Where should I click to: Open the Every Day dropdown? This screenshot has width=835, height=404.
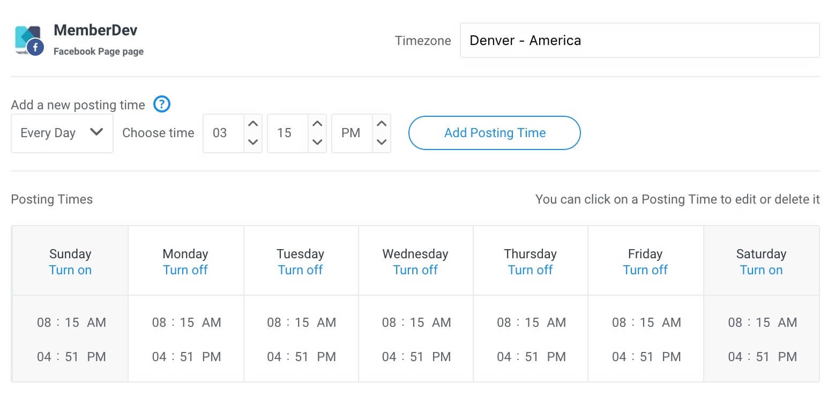pyautogui.click(x=62, y=133)
